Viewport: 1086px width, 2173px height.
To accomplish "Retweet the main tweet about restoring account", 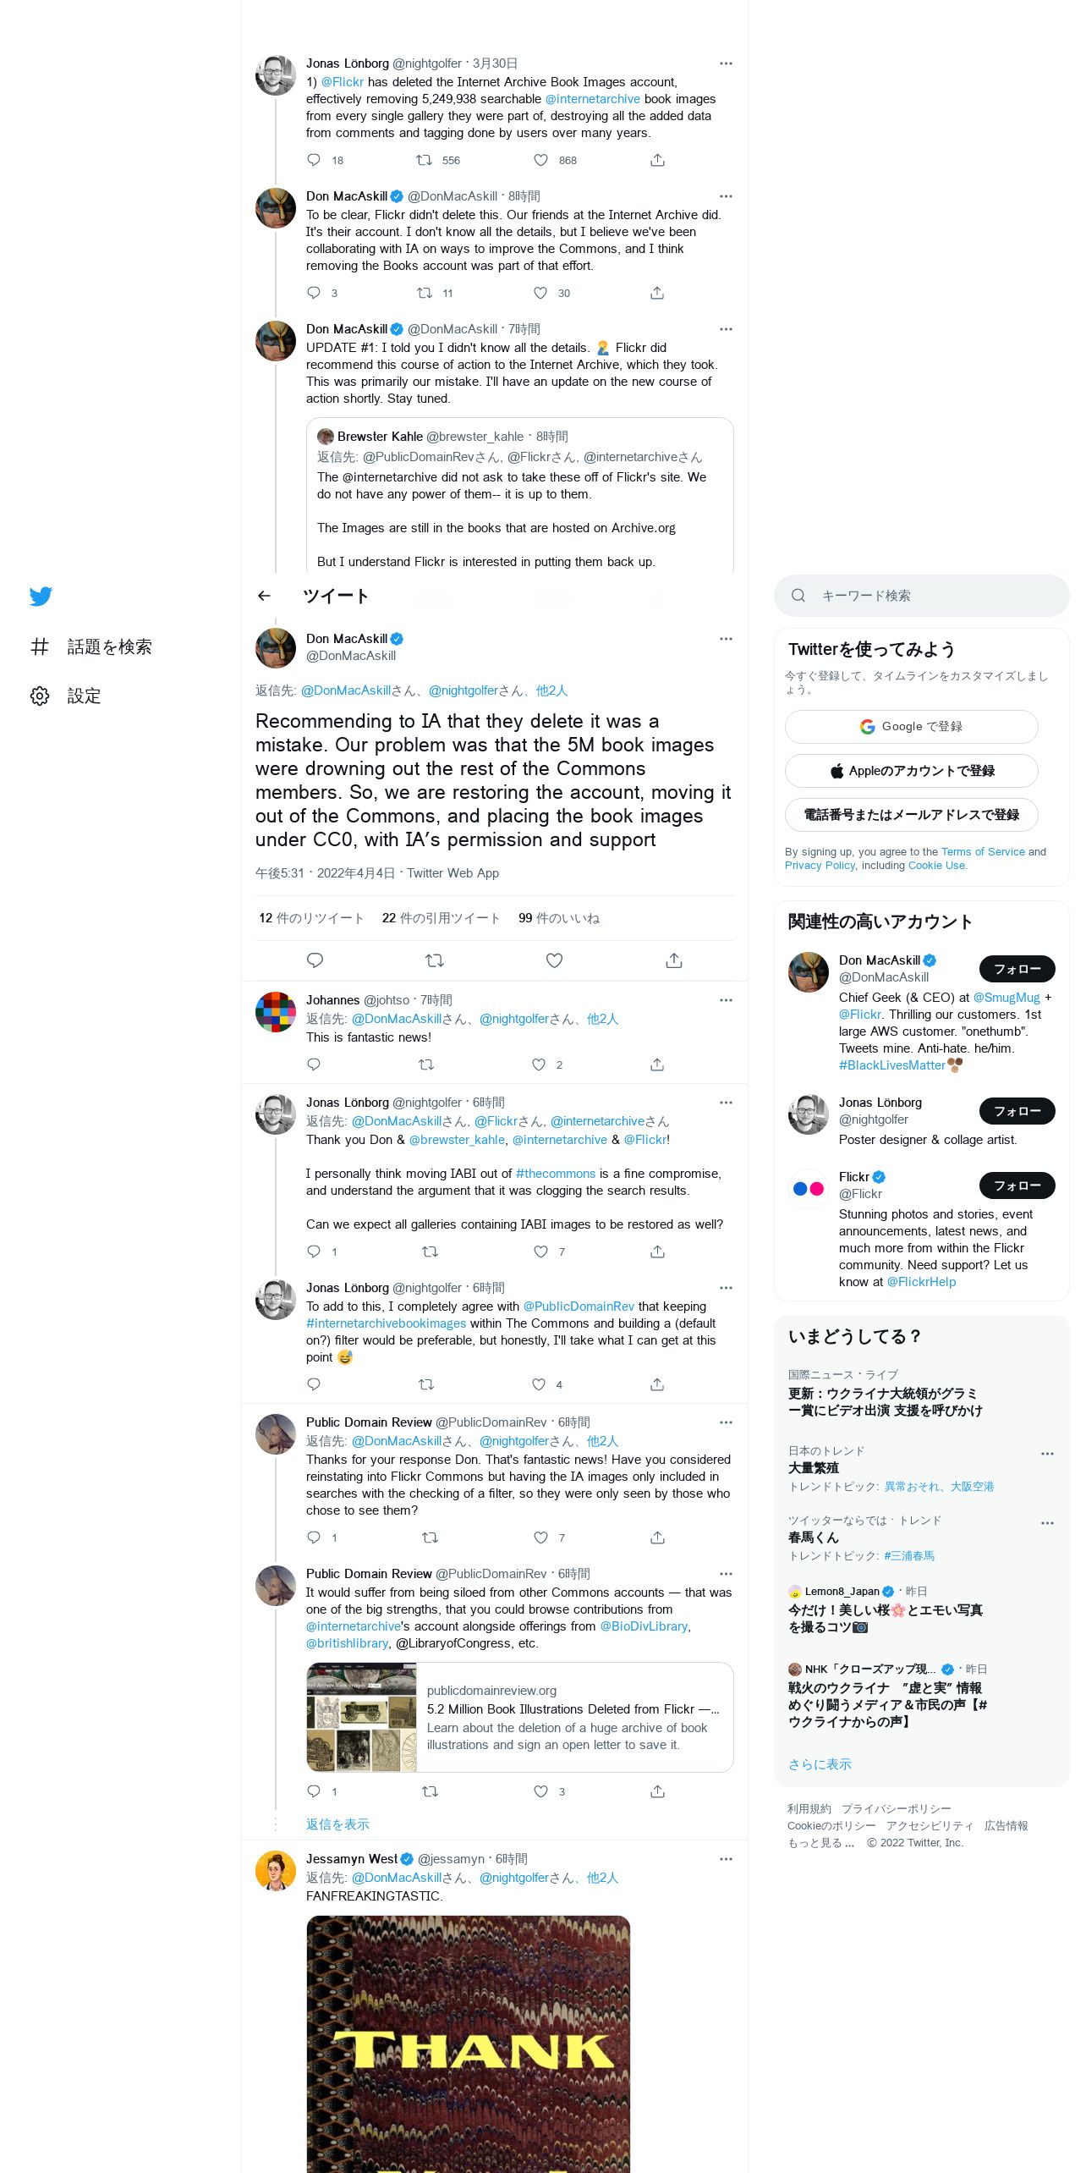I will [x=434, y=960].
